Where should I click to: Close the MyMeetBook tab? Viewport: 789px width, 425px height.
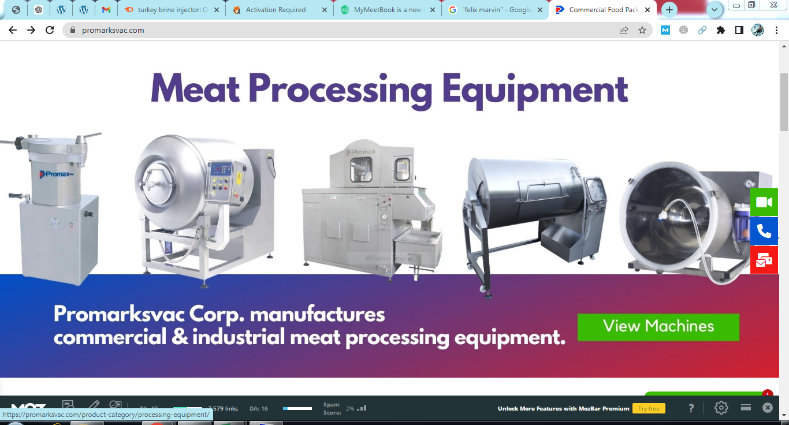tap(432, 10)
